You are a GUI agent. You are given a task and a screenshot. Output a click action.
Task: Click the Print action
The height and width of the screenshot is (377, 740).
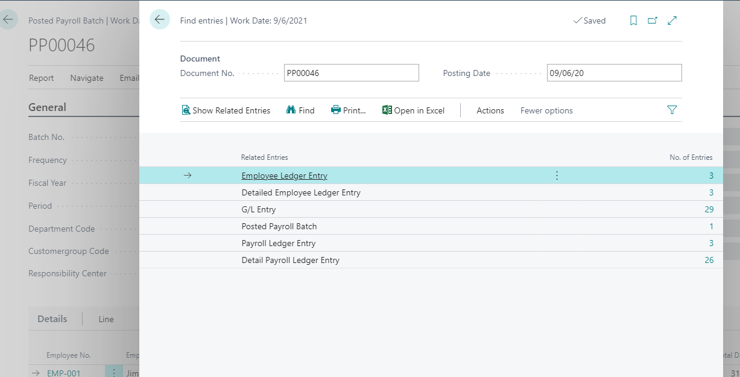tap(349, 110)
